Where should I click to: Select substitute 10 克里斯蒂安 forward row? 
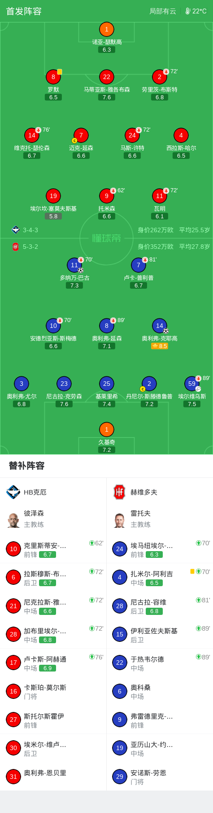coord(53,549)
